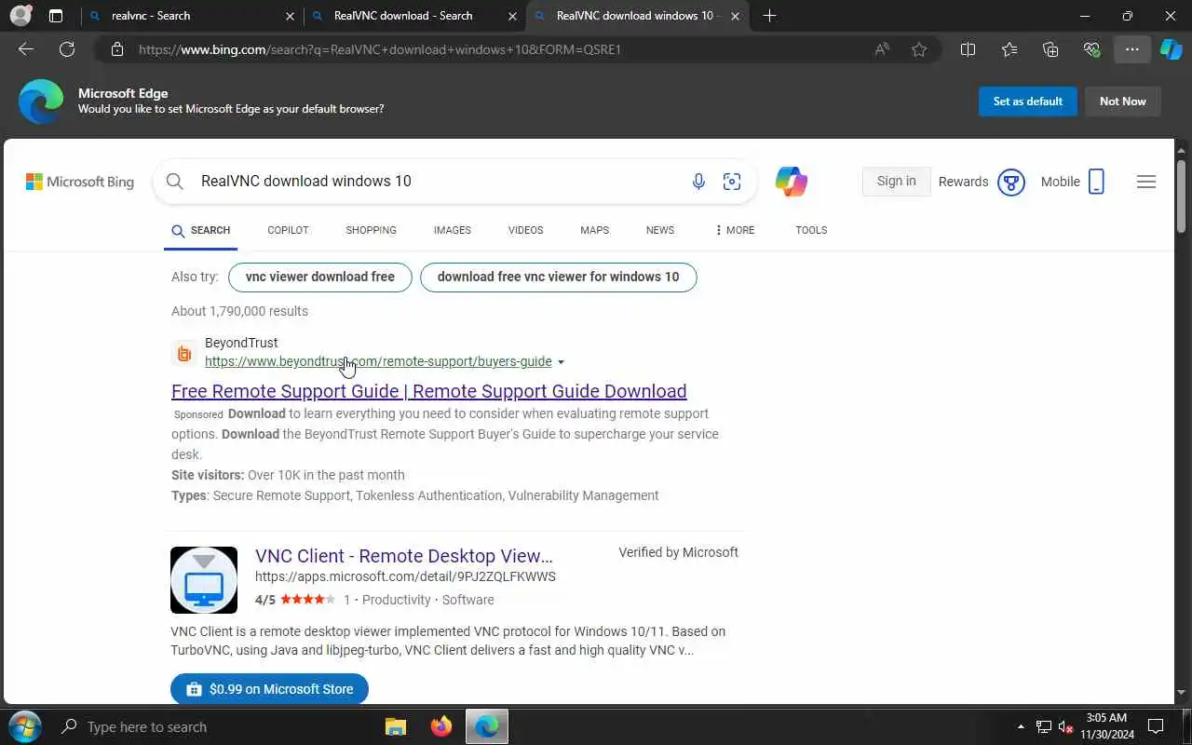The width and height of the screenshot is (1192, 745).
Task: Open the taskbar notification center icon
Action: pos(1156,726)
